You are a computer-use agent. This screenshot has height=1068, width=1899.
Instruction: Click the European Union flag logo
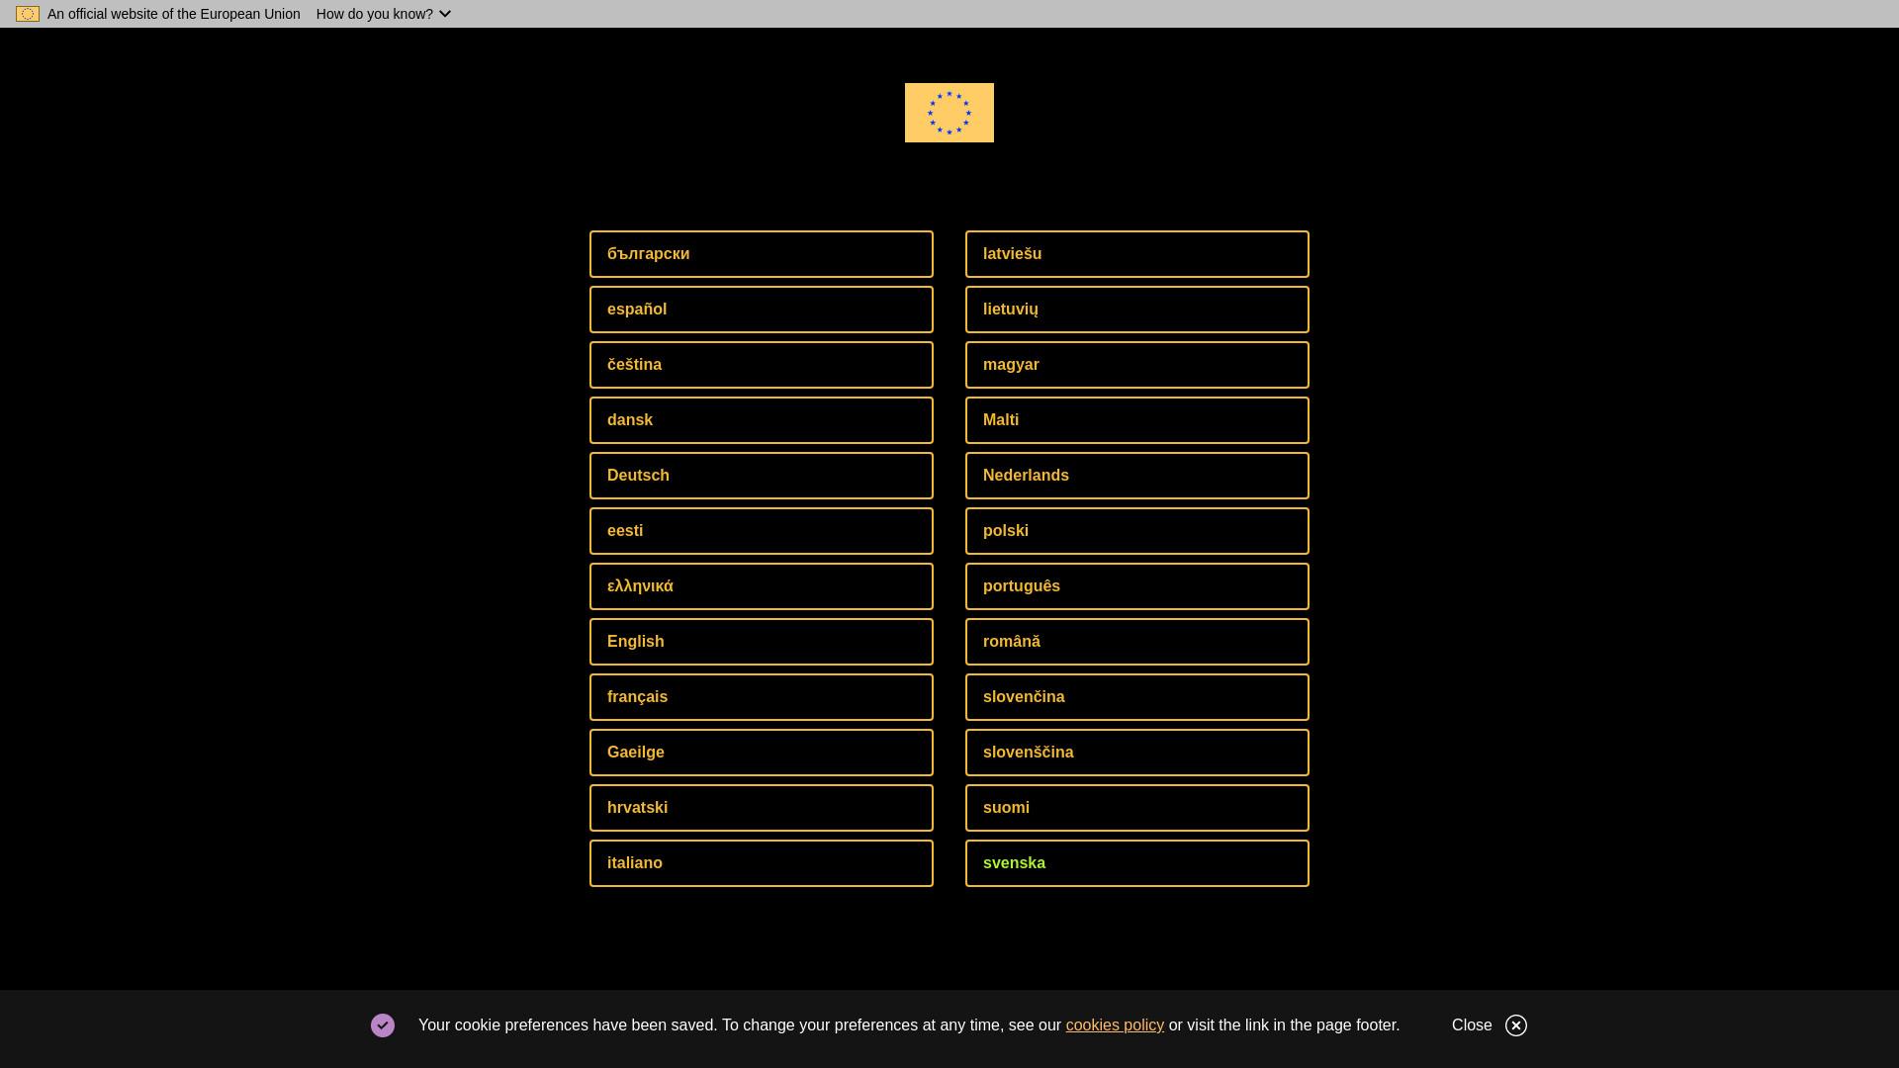pyautogui.click(x=949, y=113)
